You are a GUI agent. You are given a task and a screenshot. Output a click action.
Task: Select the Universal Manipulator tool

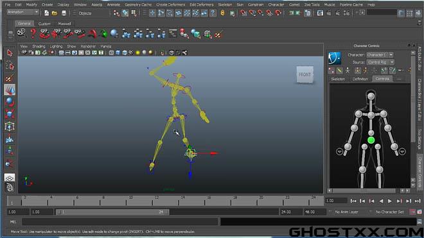10,126
